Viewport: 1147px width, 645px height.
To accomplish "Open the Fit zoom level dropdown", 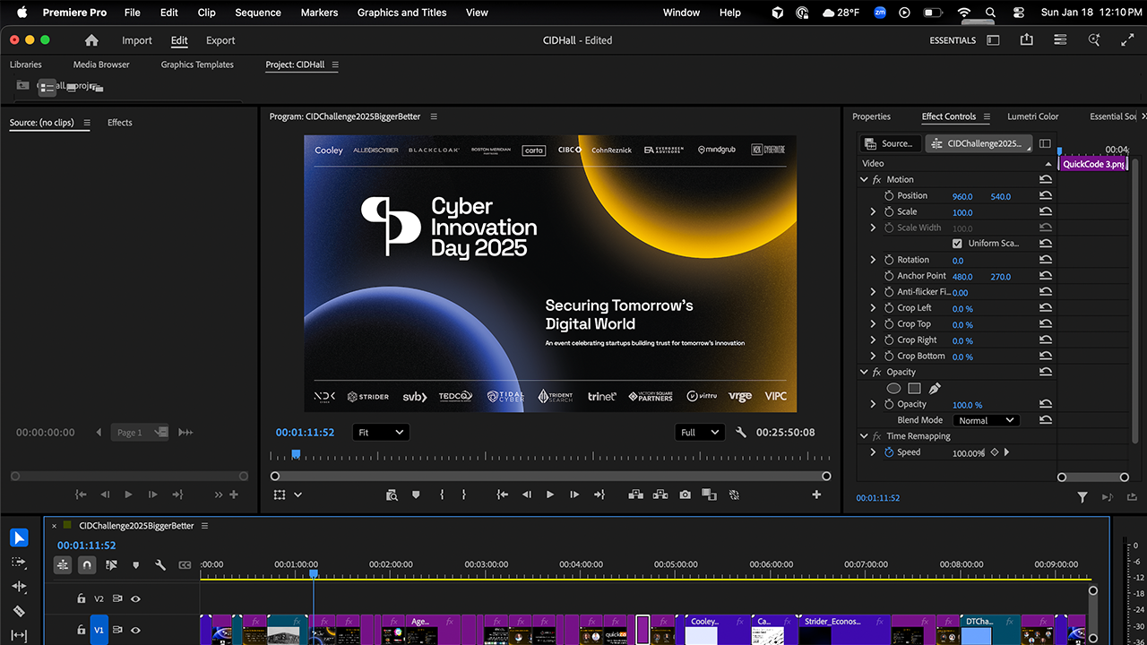I will 380,432.
